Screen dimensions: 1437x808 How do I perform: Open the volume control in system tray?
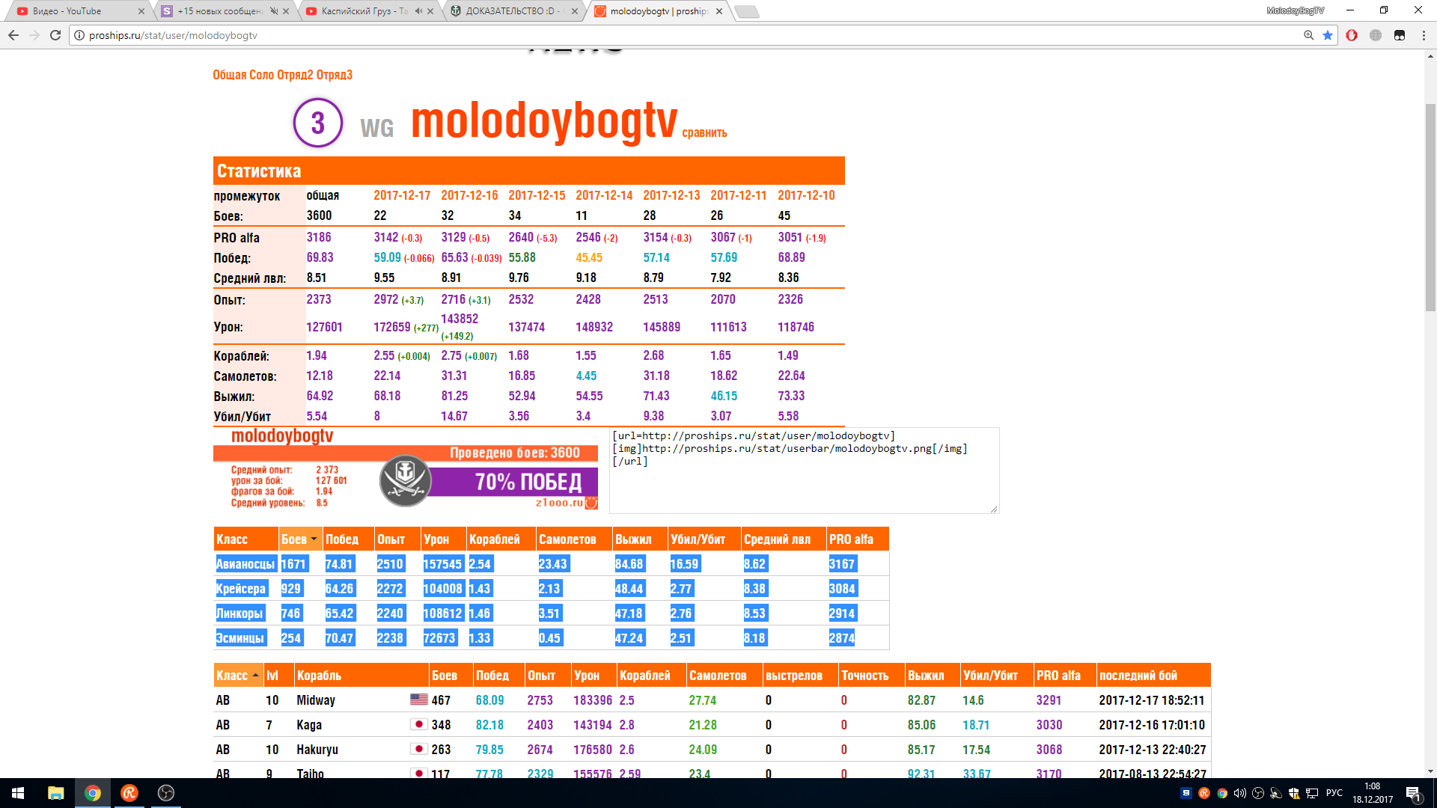[1240, 793]
